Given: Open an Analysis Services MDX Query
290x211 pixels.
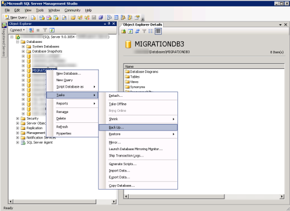Looking at the screenshot, I should (42, 17).
